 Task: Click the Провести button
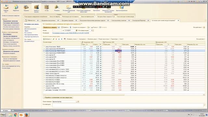[65, 27]
